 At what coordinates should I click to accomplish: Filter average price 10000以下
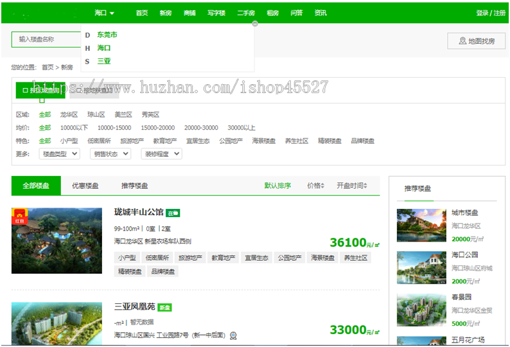point(74,128)
